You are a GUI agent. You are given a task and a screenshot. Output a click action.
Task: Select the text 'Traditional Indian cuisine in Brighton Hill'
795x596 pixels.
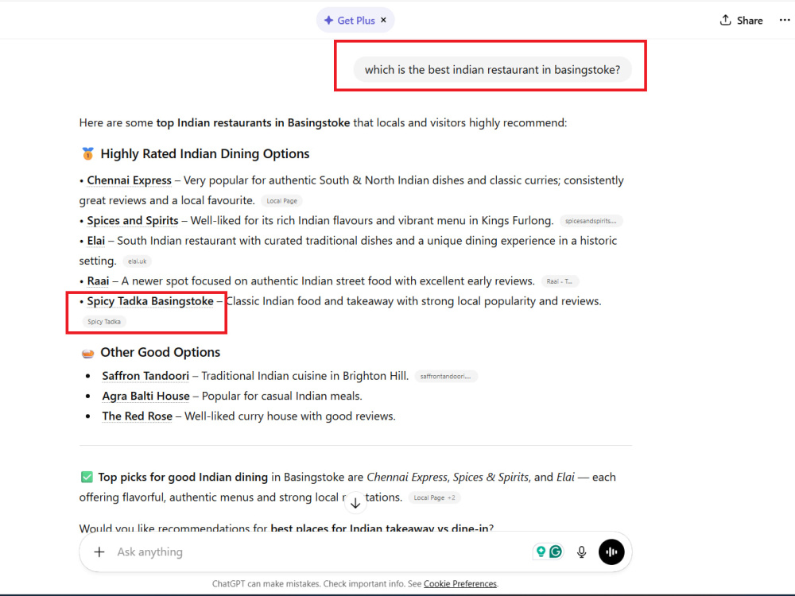pos(303,376)
